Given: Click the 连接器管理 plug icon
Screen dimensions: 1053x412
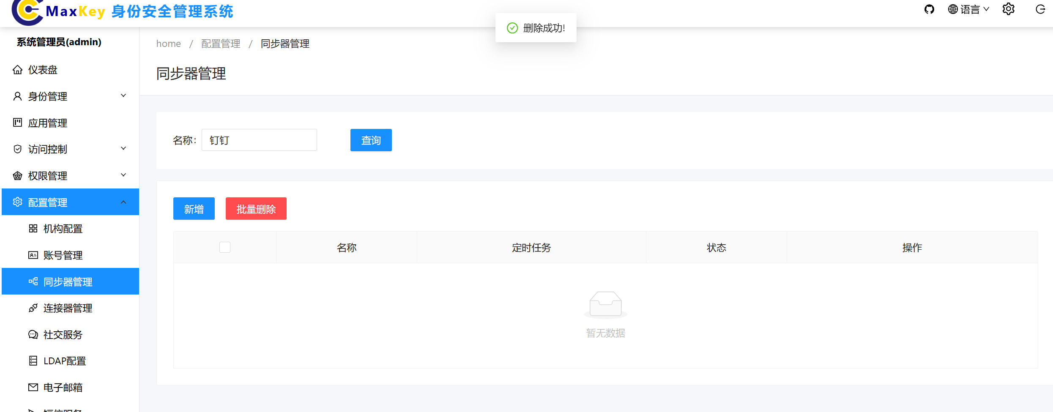Looking at the screenshot, I should point(33,308).
